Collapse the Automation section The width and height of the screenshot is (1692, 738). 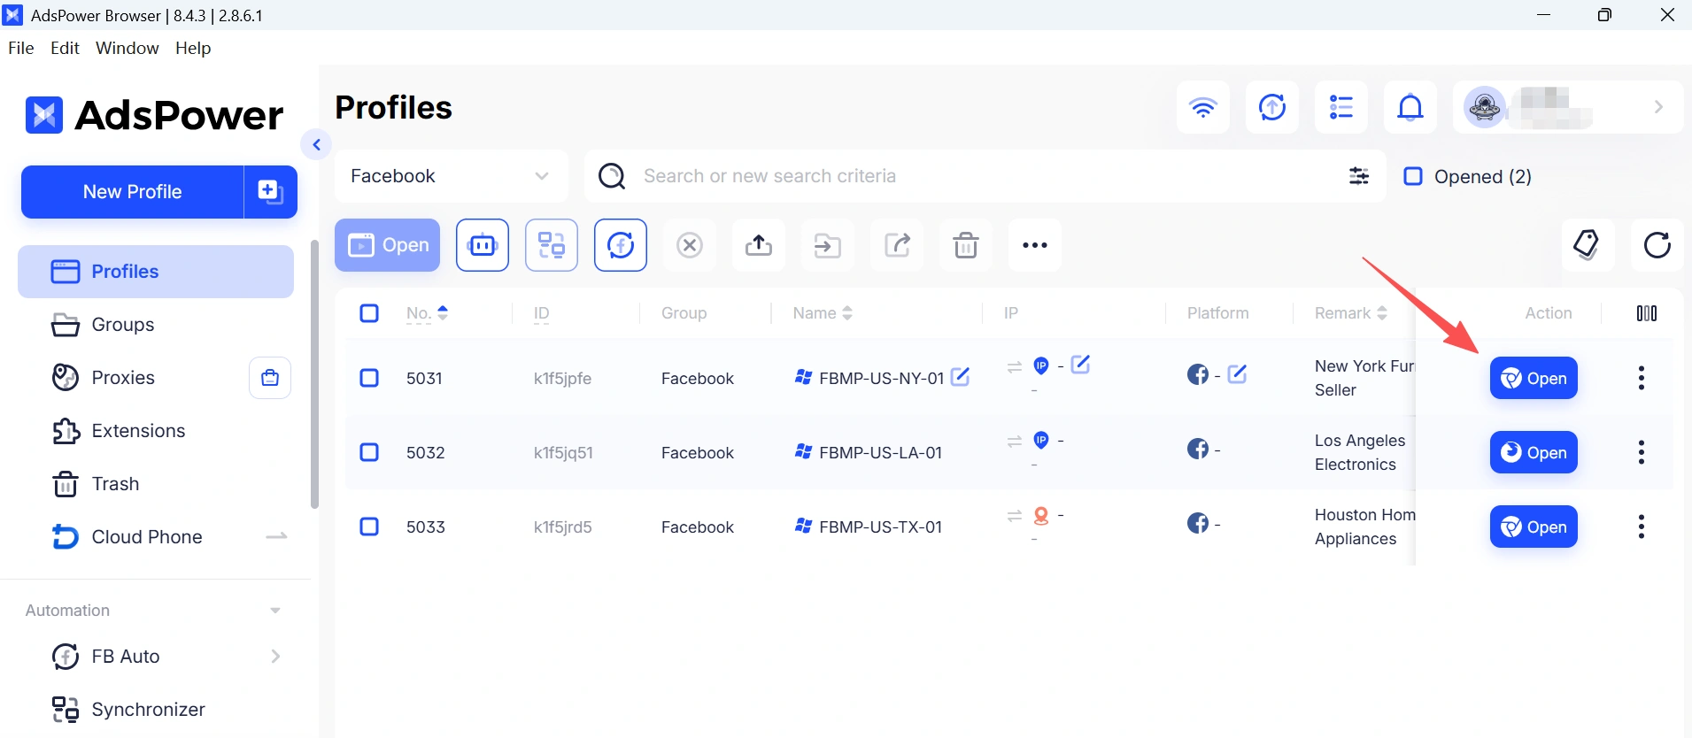click(x=275, y=611)
